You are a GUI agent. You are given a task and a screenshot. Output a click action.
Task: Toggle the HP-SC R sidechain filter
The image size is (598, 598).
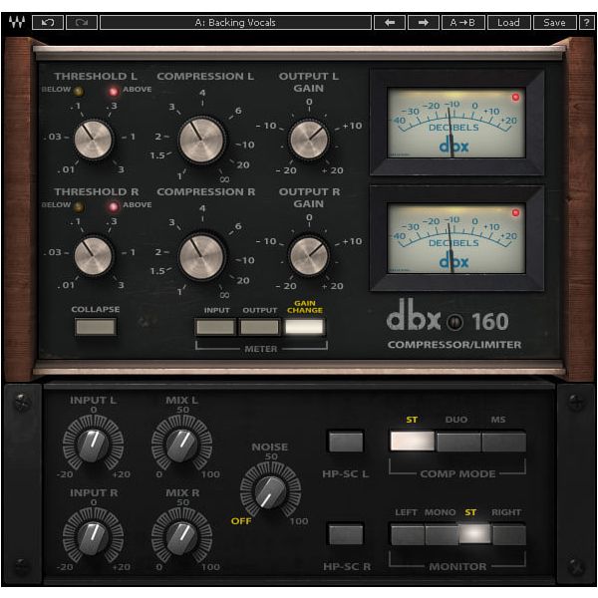346,534
